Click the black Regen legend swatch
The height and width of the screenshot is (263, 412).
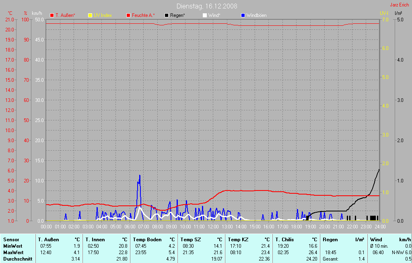(x=167, y=15)
